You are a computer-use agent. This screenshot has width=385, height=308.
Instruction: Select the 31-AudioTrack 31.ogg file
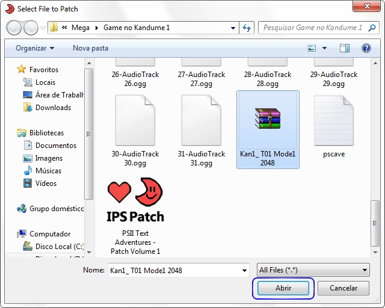202,131
